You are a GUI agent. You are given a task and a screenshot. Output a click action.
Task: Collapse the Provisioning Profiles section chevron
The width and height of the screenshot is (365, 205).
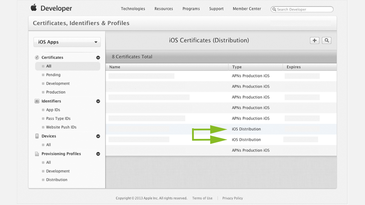[98, 154]
